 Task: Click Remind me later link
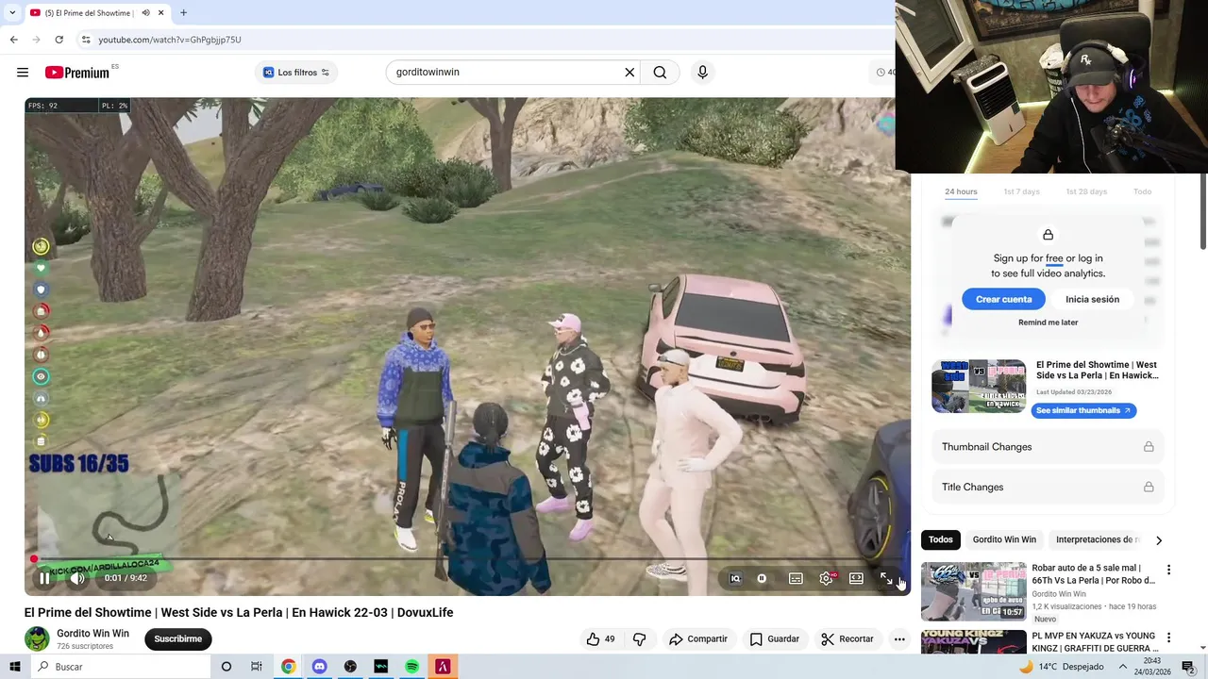click(1048, 323)
